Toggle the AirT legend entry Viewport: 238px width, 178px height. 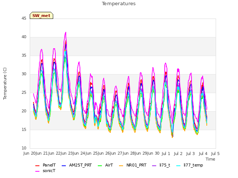(105, 165)
